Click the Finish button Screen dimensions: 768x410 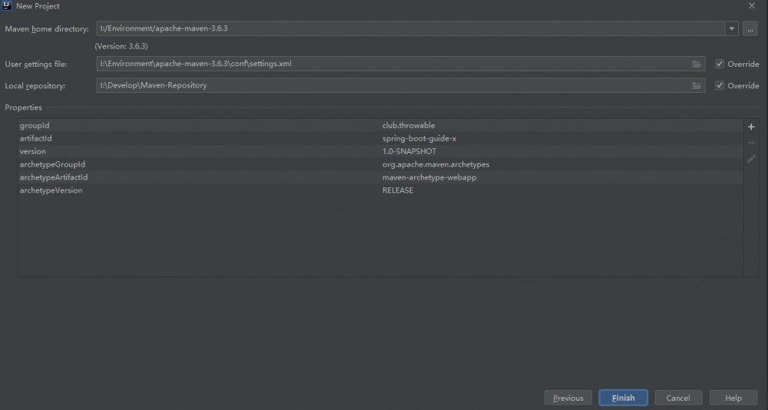pos(623,398)
